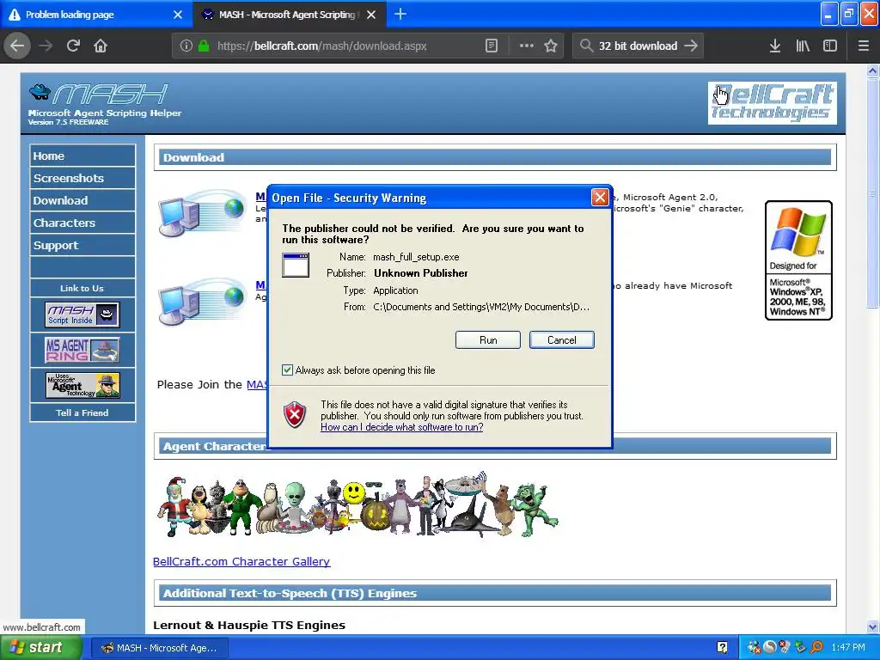Go back using the browser back arrow
Image resolution: width=880 pixels, height=660 pixels.
pyautogui.click(x=17, y=46)
